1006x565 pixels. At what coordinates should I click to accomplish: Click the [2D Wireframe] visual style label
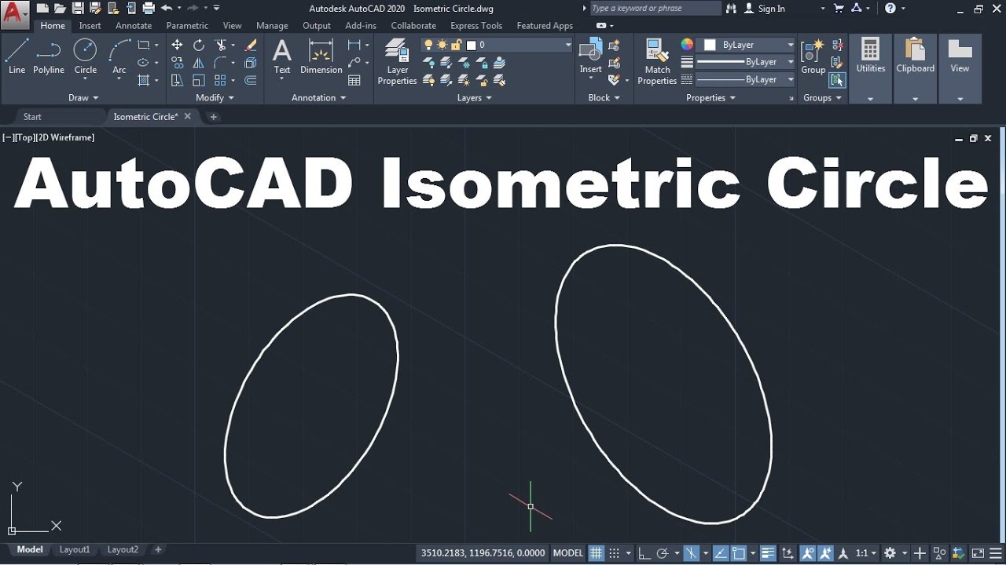coord(64,137)
